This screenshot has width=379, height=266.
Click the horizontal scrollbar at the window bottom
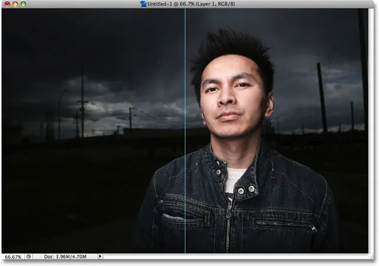click(236, 257)
